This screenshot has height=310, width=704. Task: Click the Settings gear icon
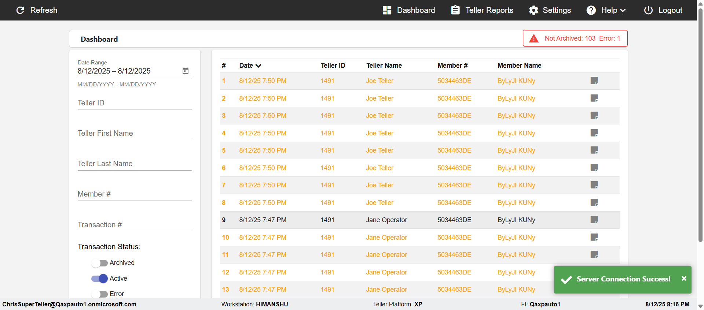pyautogui.click(x=533, y=10)
